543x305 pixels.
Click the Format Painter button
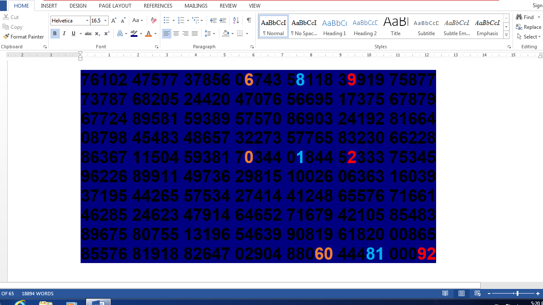(23, 37)
